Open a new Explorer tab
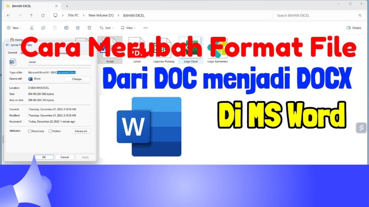The image size is (369, 207). click(x=67, y=6)
